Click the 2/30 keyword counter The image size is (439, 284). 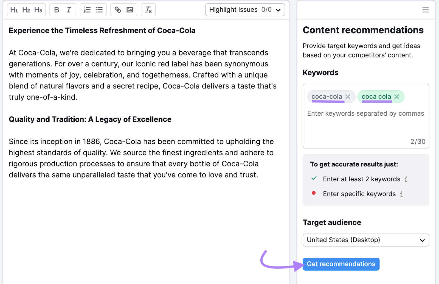(x=418, y=141)
